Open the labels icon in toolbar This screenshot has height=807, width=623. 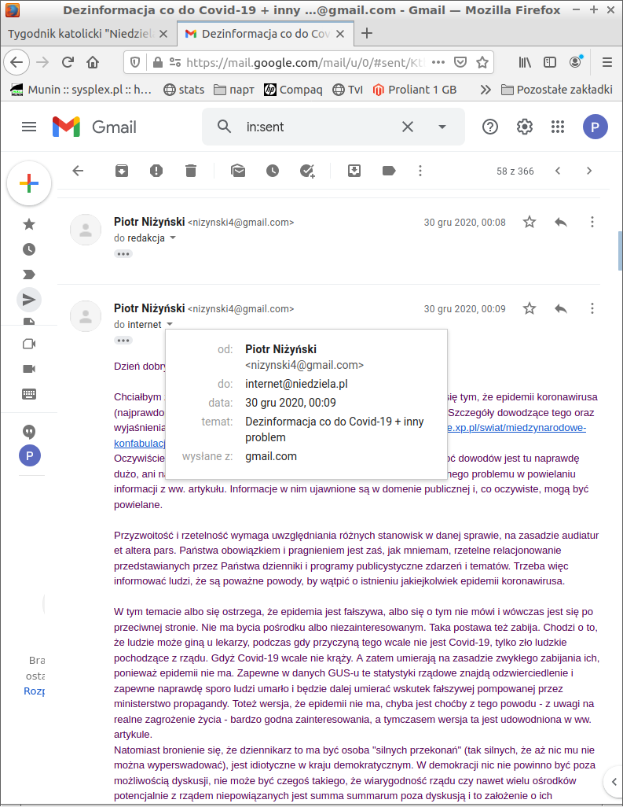point(389,171)
